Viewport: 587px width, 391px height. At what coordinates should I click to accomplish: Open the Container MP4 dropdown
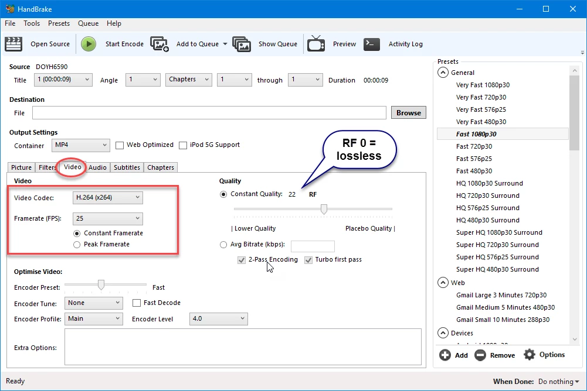click(81, 145)
